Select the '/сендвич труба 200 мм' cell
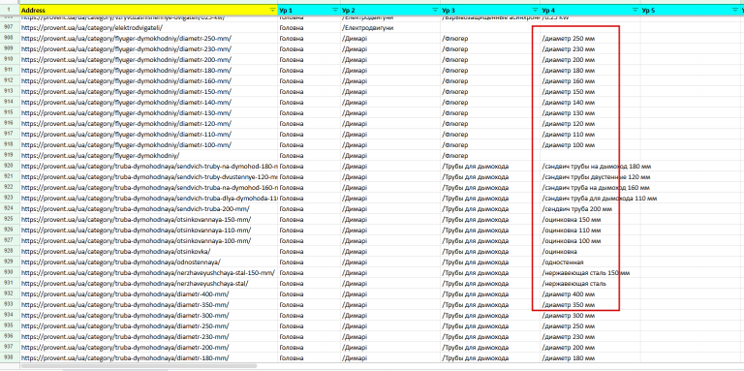The image size is (744, 371). (590, 209)
